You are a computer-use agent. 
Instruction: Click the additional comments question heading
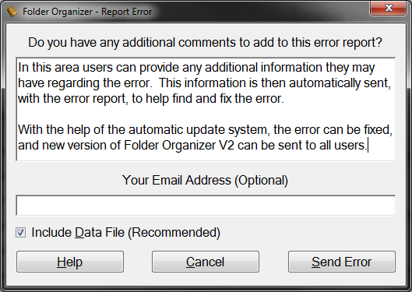[x=205, y=43]
